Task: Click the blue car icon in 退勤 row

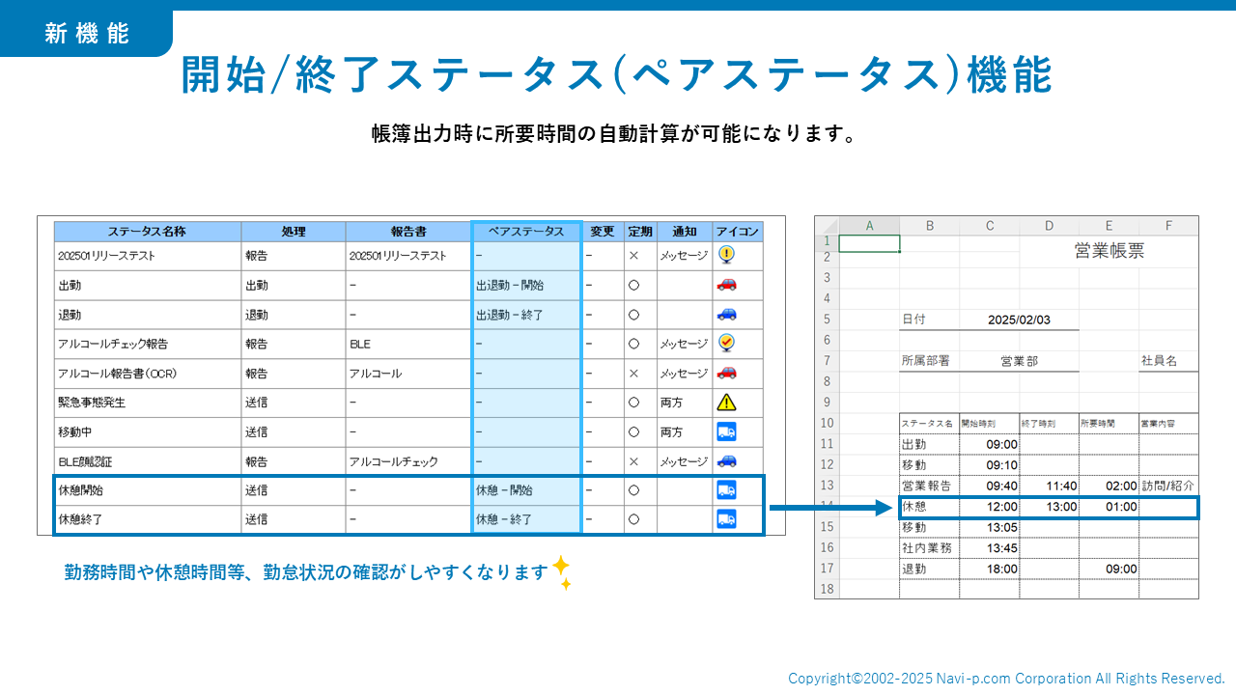Action: 727,314
